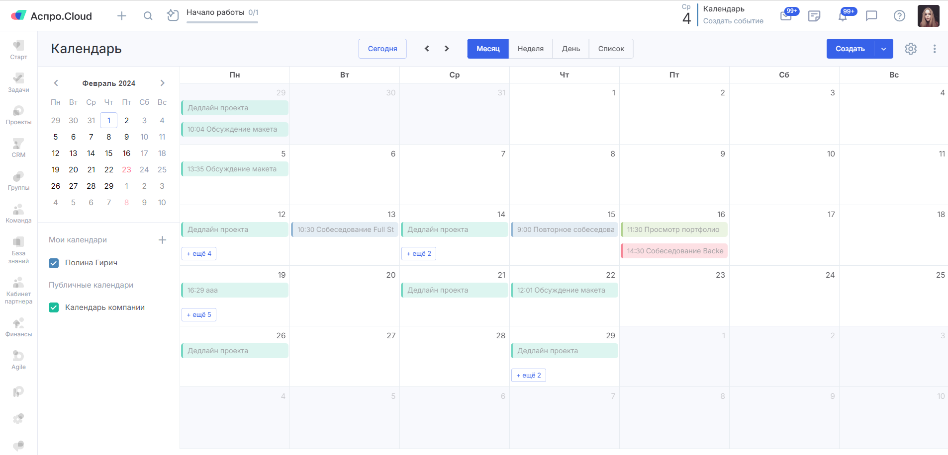Viewport: 948px width, 455px height.
Task: Open Дедлайн проекта event on February 12
Action: pos(235,229)
